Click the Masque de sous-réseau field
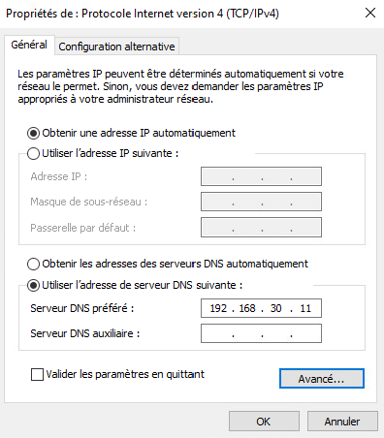This screenshot has height=438, width=384. coord(261,202)
